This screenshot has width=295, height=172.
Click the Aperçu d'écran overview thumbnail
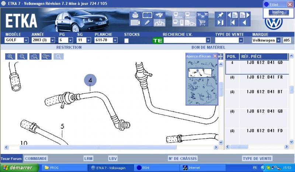[x=202, y=82]
